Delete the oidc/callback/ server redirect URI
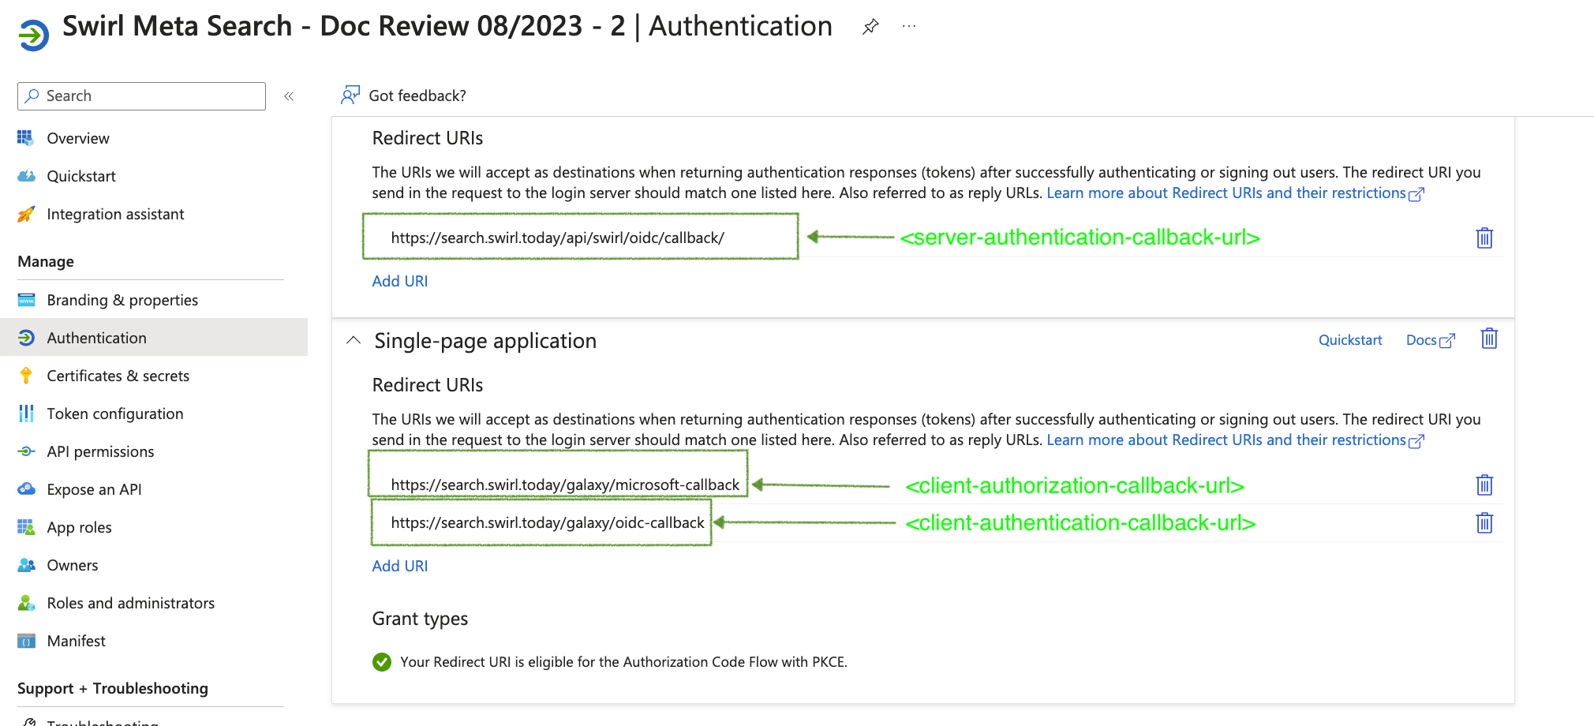The width and height of the screenshot is (1594, 726). [x=1484, y=238]
